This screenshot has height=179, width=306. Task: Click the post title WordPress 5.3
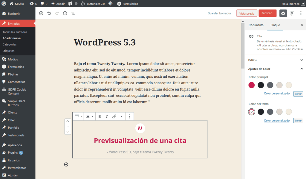pyautogui.click(x=105, y=42)
